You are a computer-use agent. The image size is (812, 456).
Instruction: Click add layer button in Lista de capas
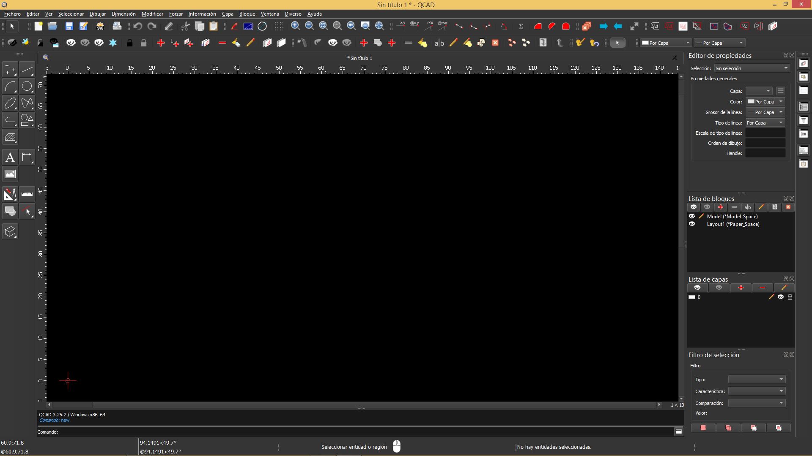click(x=741, y=288)
